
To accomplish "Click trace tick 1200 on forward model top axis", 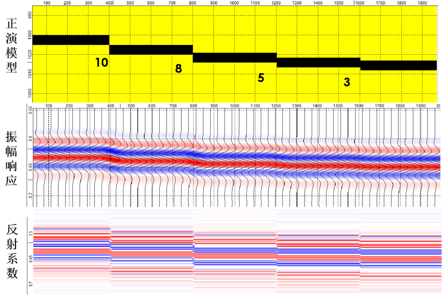I will (x=276, y=3).
